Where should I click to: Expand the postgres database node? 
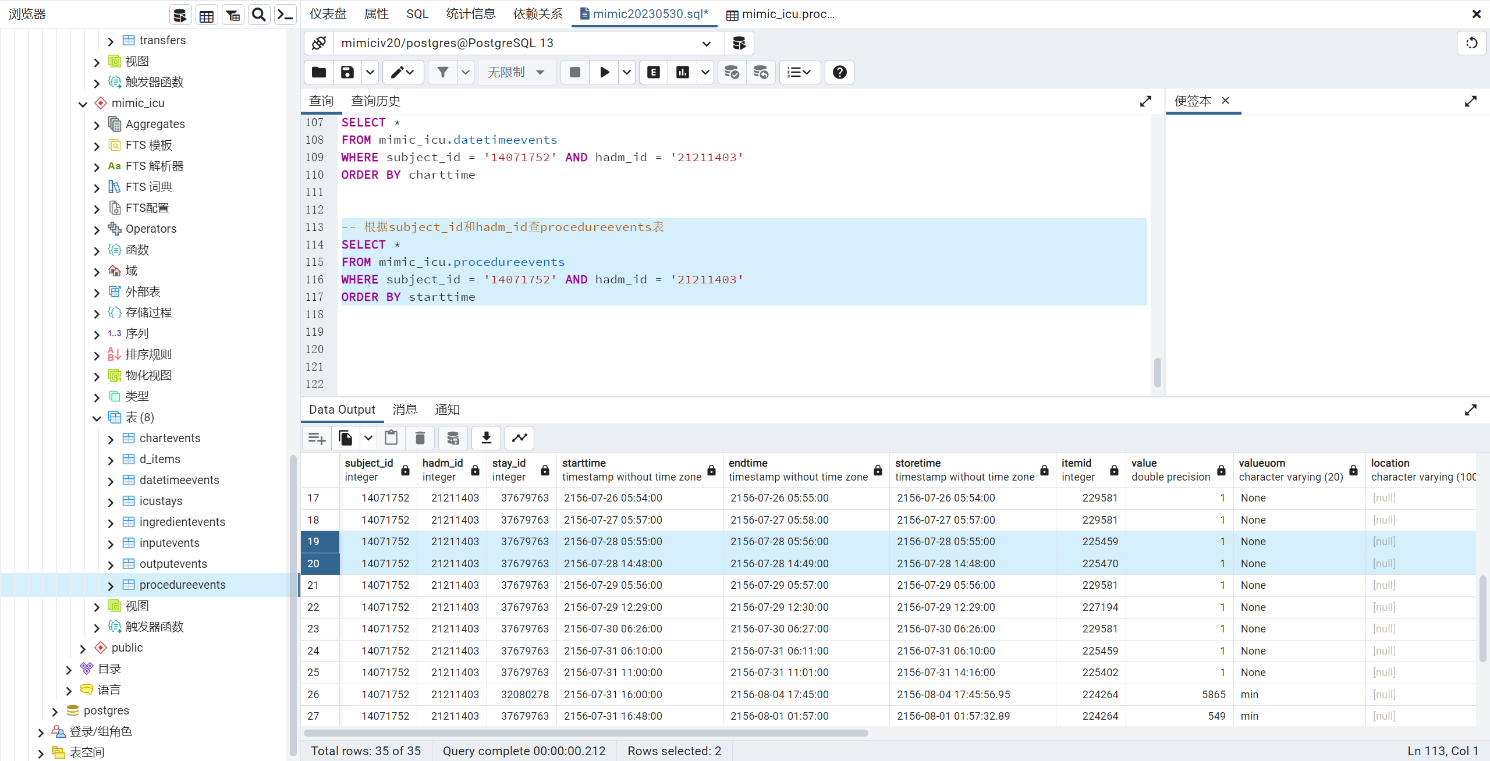[x=55, y=711]
